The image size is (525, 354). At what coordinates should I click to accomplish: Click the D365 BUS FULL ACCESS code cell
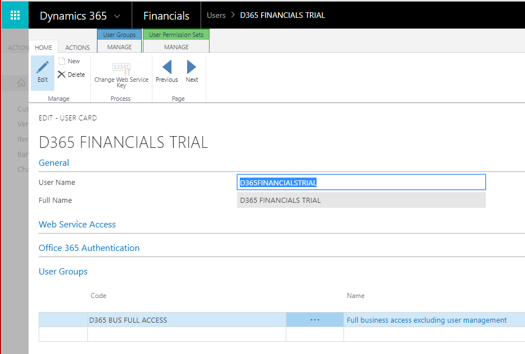click(x=187, y=320)
